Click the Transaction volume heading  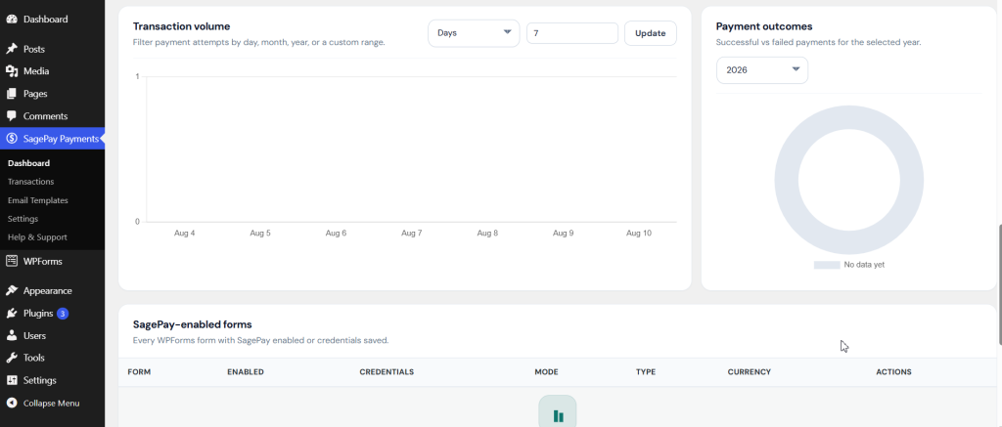click(181, 26)
